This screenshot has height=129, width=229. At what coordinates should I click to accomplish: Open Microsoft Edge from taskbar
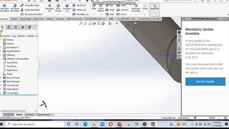pos(86,124)
